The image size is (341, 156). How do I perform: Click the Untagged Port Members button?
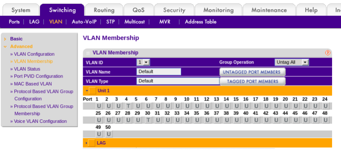tap(252, 72)
